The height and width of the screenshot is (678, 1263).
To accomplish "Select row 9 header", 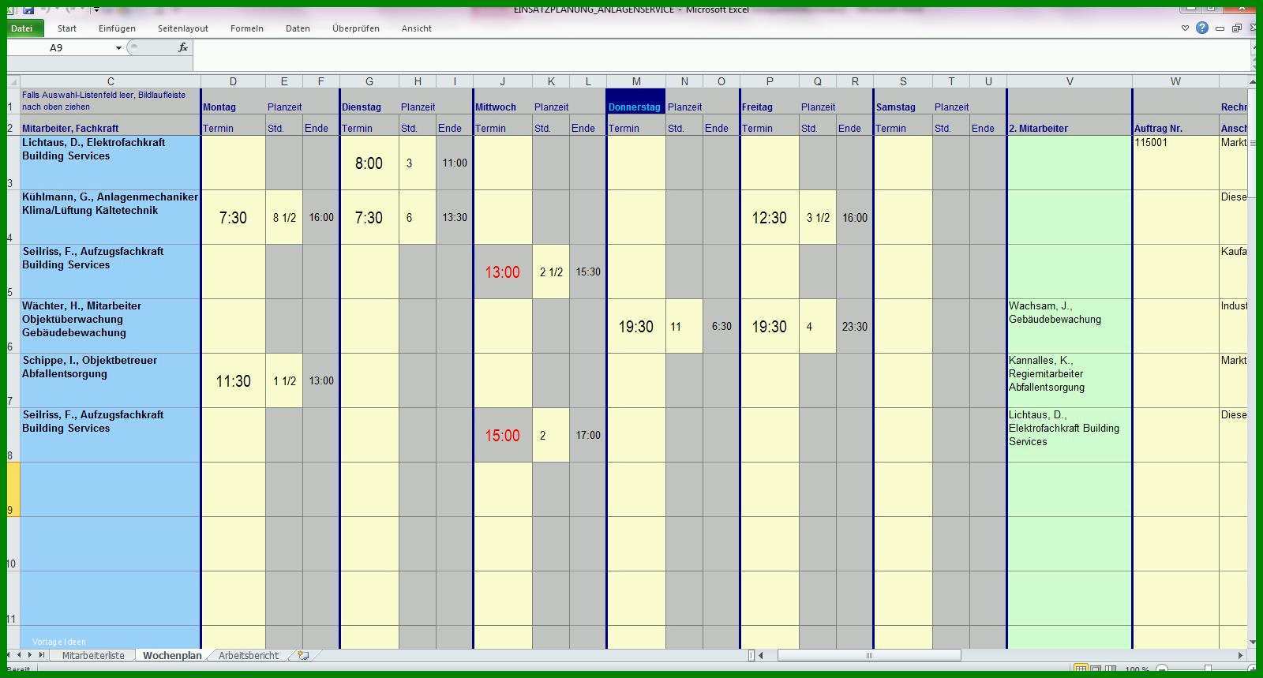I will 13,489.
